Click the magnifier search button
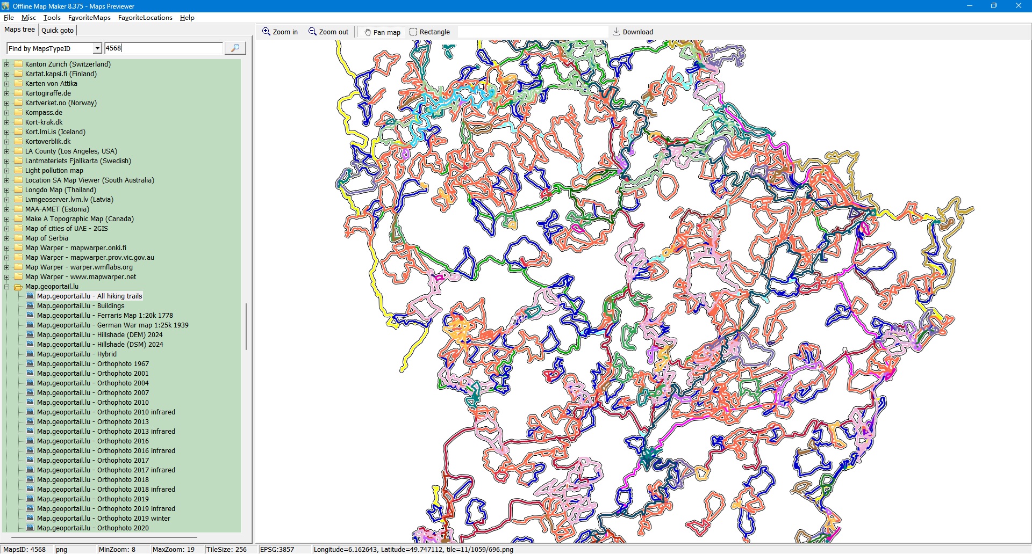 point(235,48)
